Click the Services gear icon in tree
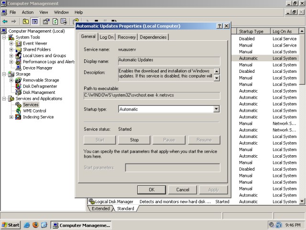Image resolution: width=306 pixels, height=230 pixels. [18, 104]
